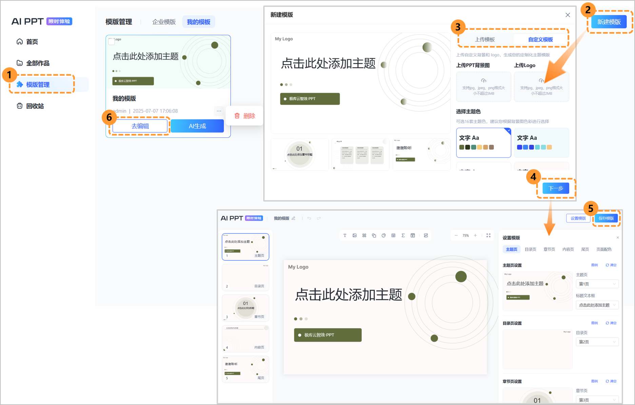Open the 主题页 page number dropdown
This screenshot has height=405, width=635.
597,284
